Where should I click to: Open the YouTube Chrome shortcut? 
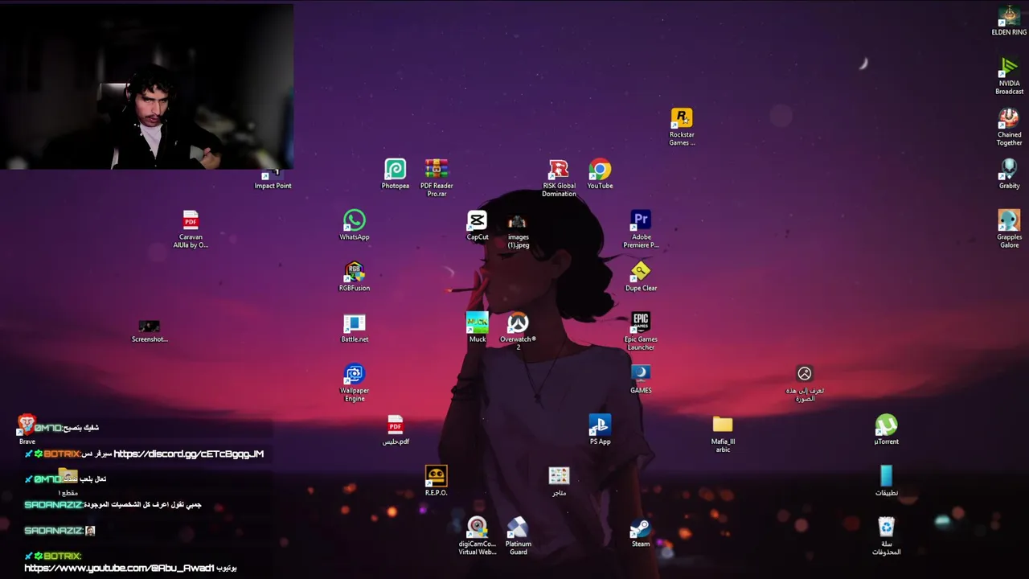click(600, 175)
